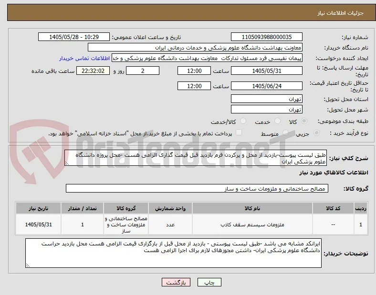Select the متوسط purchase type radio

click(285, 133)
